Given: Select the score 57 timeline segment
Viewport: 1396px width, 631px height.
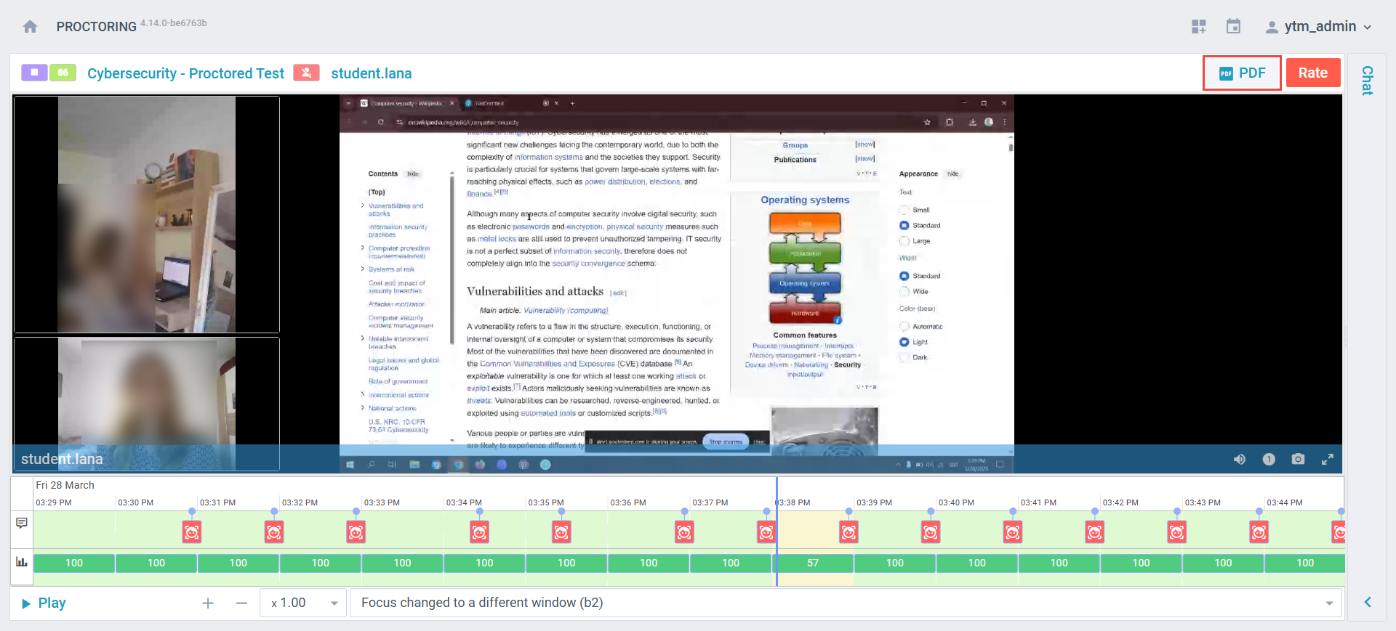Looking at the screenshot, I should (x=813, y=563).
